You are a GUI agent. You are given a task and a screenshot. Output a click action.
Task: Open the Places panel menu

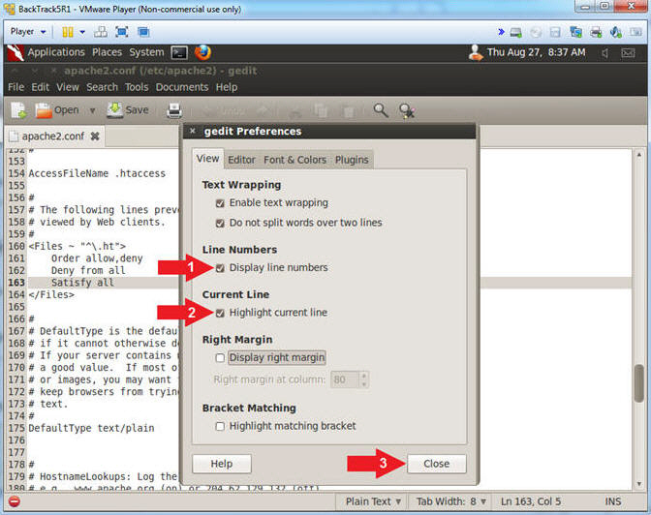coord(107,52)
